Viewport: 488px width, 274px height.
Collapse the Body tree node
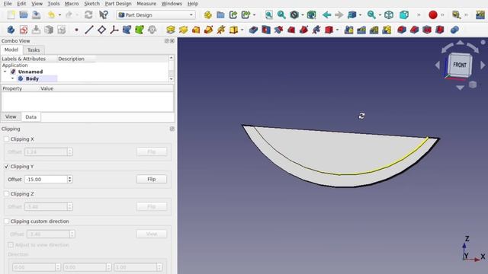[12, 78]
